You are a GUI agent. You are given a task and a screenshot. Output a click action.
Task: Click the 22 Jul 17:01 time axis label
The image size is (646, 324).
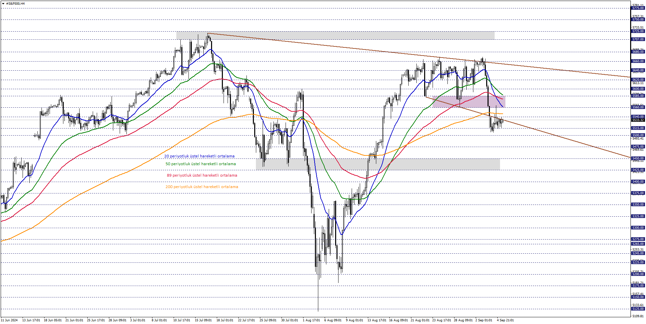(246, 320)
